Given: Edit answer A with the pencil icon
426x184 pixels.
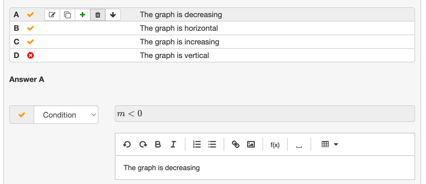Looking at the screenshot, I should (52, 15).
